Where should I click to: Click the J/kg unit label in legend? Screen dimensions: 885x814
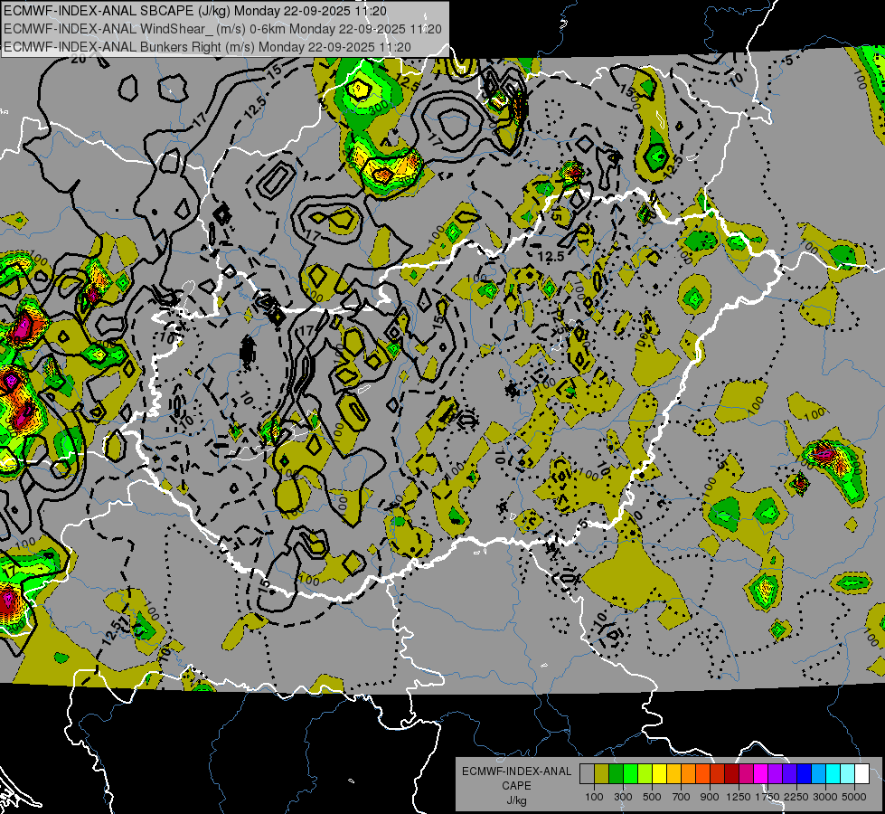coord(516,800)
